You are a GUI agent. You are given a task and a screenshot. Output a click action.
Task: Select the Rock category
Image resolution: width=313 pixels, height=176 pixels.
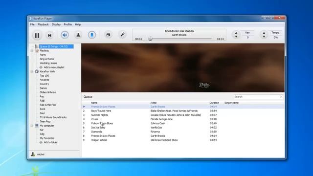click(x=43, y=109)
